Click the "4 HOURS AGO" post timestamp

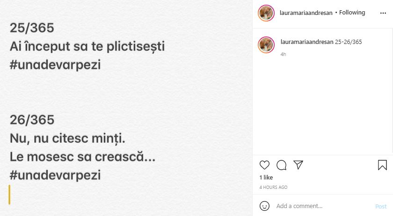[x=273, y=187]
